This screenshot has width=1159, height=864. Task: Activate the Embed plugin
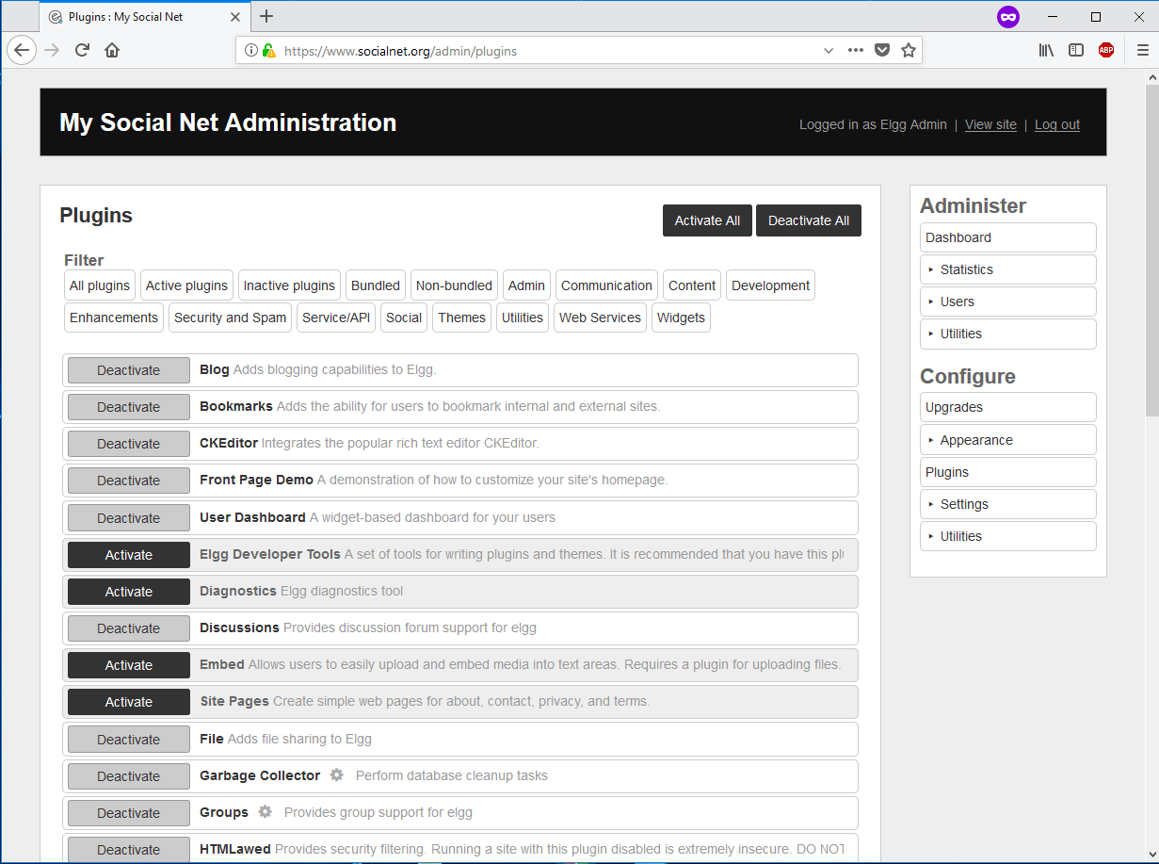tap(129, 665)
